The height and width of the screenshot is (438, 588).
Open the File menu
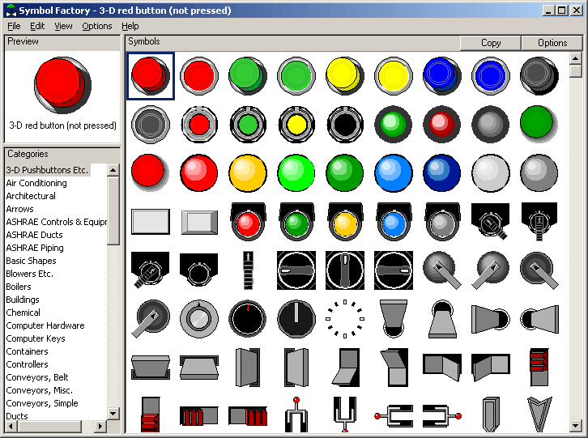point(14,26)
